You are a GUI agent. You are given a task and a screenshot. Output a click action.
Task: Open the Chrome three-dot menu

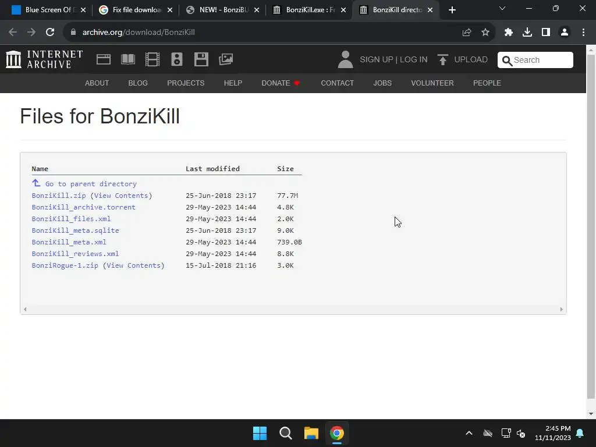click(583, 33)
